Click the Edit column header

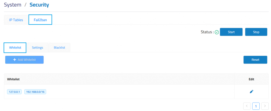click(x=251, y=79)
